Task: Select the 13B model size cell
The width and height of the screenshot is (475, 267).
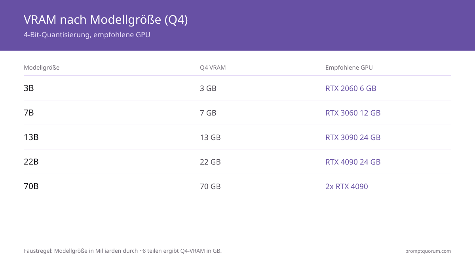Action: (31, 137)
